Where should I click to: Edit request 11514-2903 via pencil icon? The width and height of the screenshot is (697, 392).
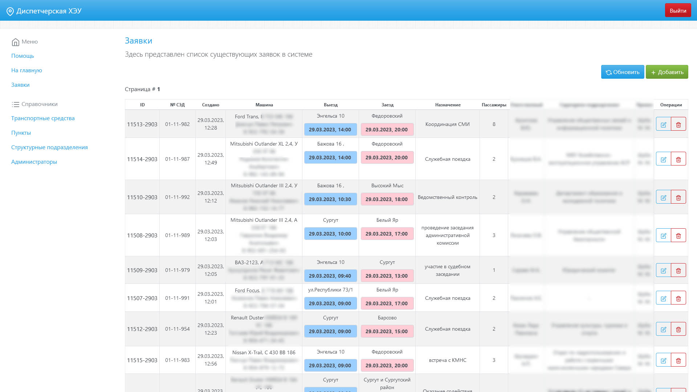663,159
